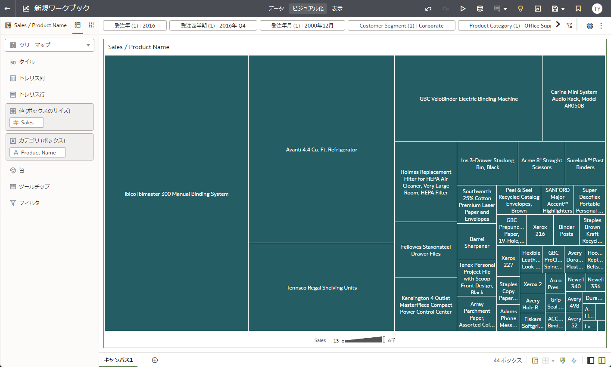Open filter bar settings icon

click(570, 25)
